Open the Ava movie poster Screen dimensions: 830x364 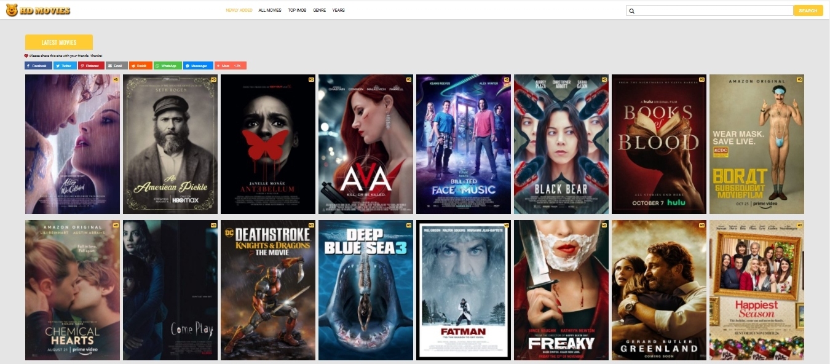pyautogui.click(x=366, y=144)
